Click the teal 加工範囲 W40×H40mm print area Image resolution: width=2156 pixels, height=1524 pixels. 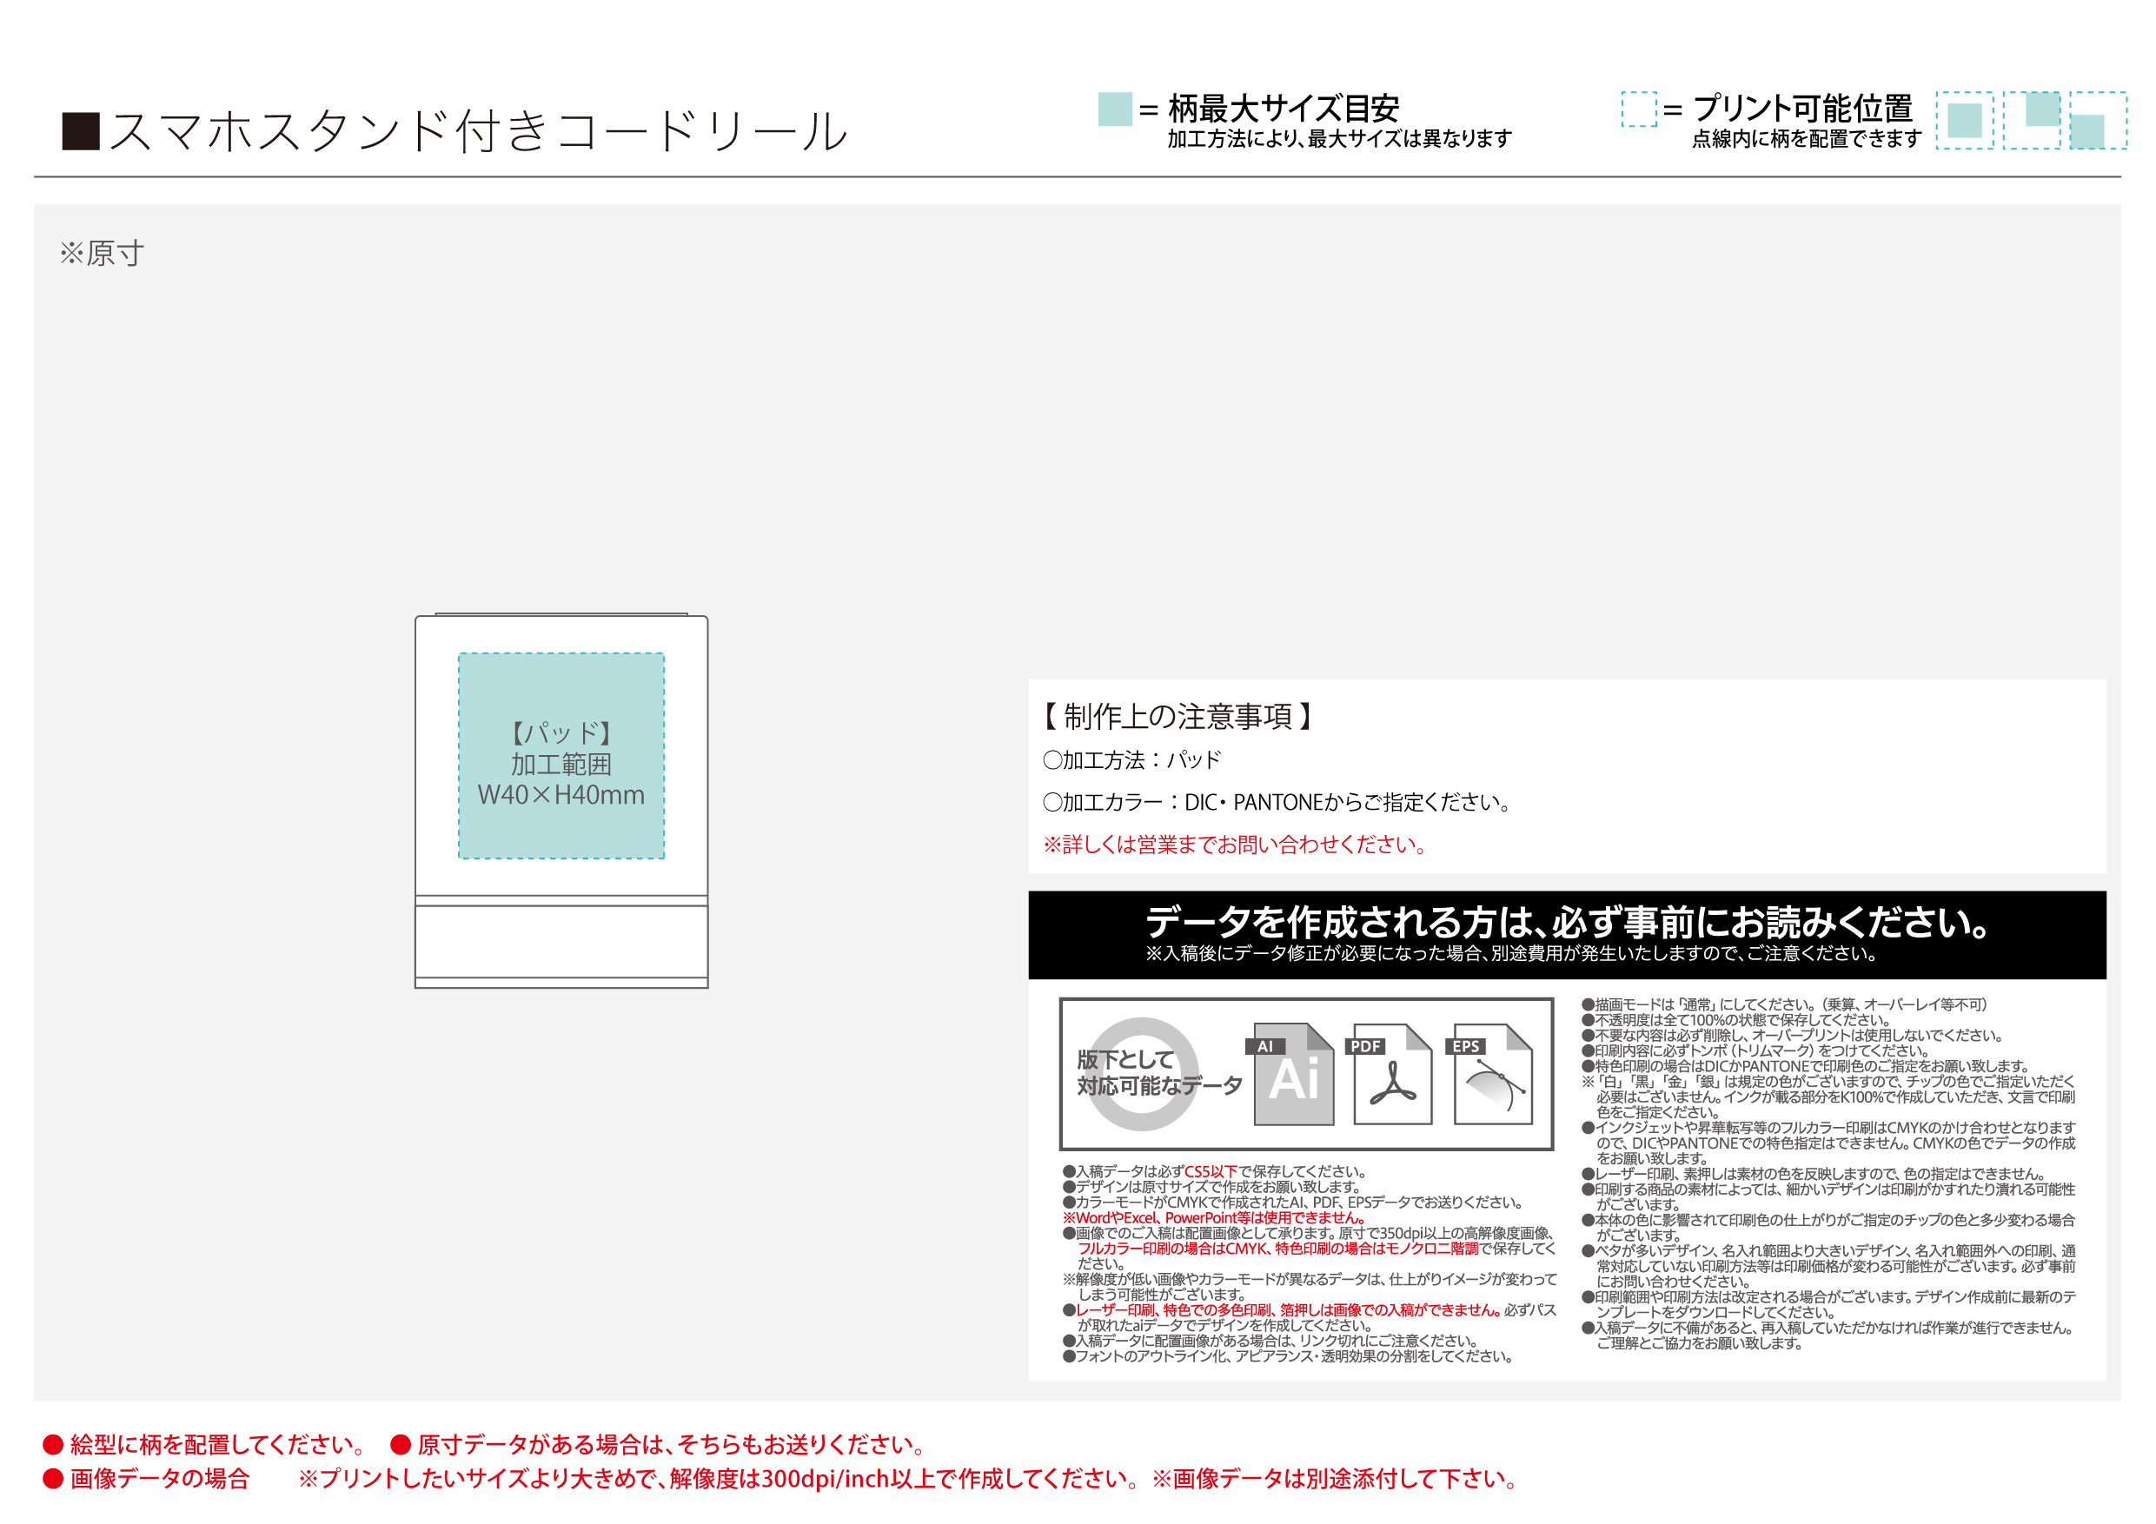(x=561, y=756)
